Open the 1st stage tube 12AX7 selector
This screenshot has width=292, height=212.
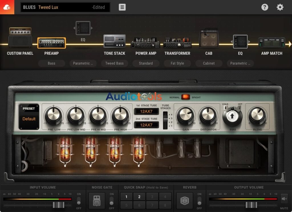point(146,111)
